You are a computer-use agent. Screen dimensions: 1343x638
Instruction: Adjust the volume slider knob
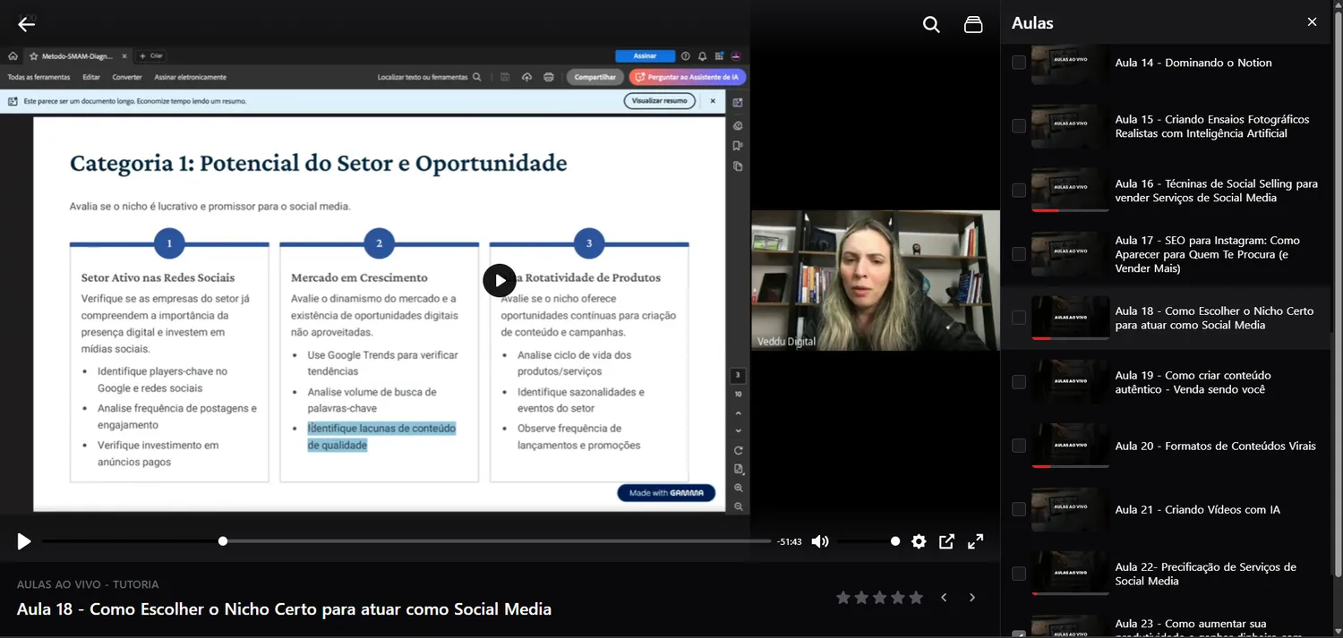click(895, 541)
